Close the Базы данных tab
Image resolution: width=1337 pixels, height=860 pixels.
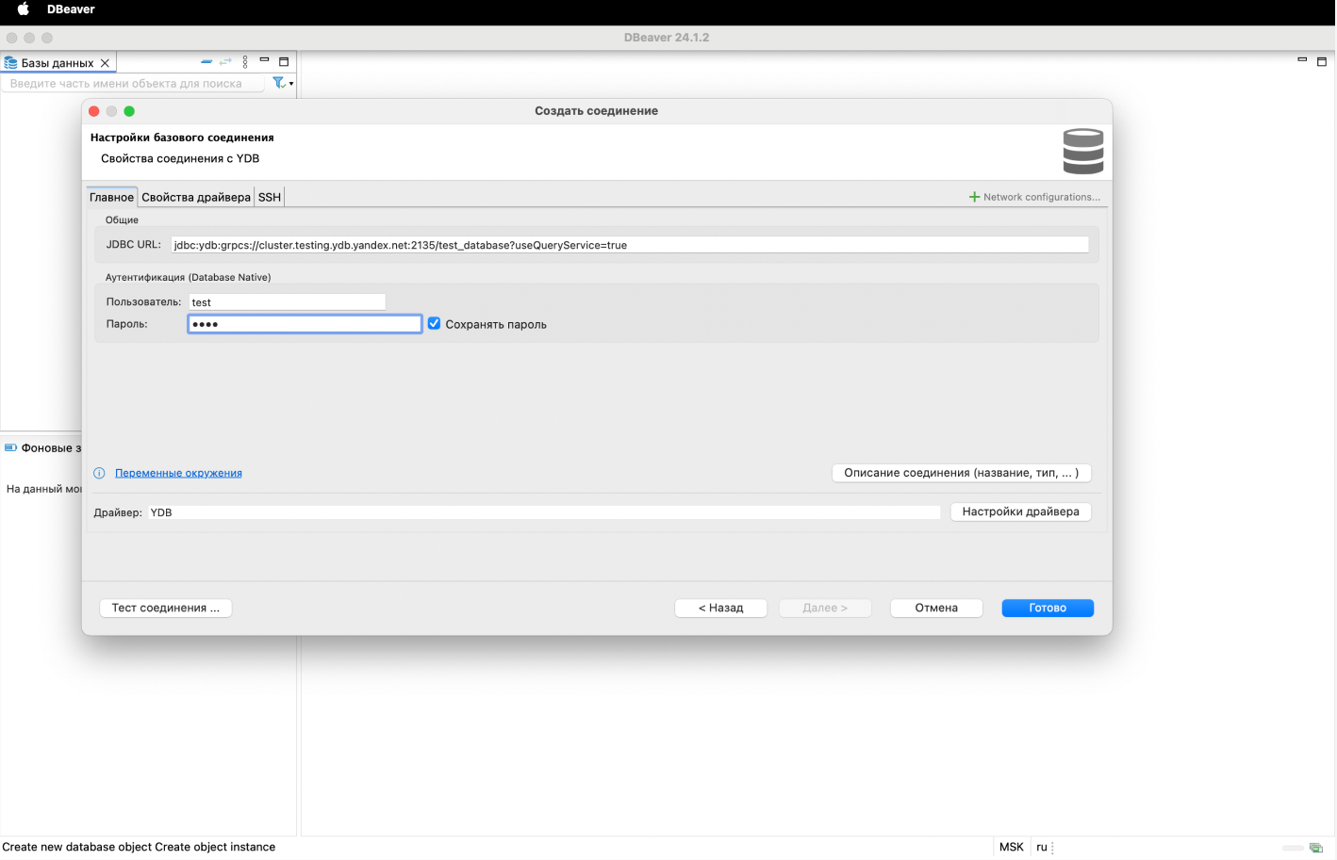point(106,63)
